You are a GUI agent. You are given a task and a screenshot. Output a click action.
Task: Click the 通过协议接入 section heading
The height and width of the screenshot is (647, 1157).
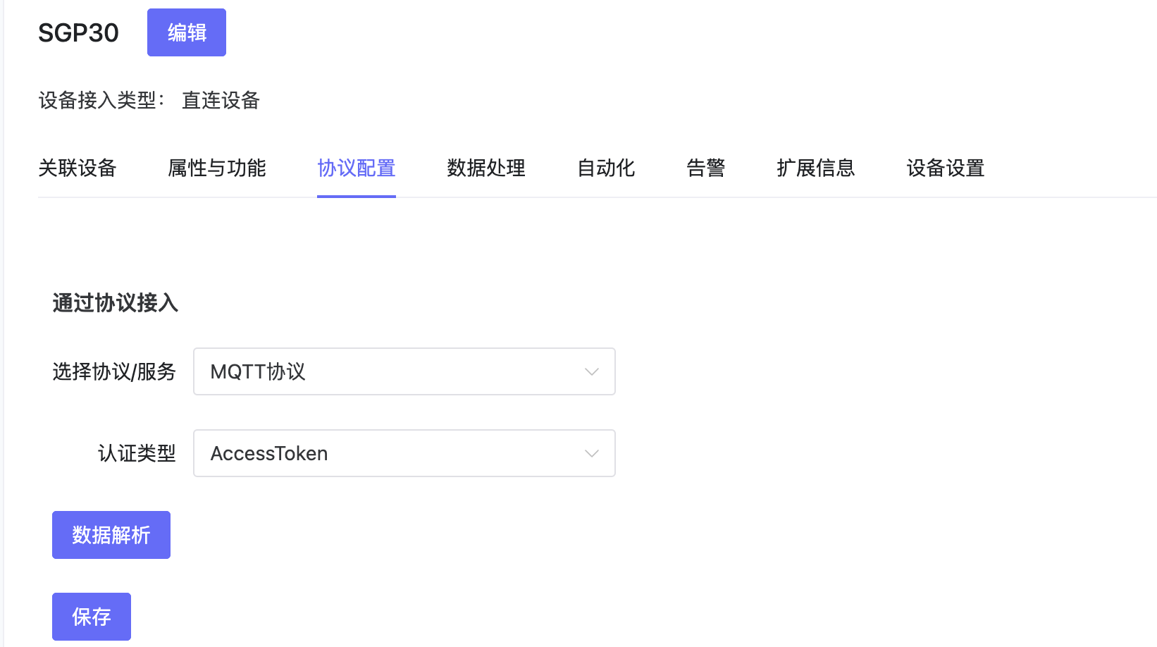tap(115, 303)
